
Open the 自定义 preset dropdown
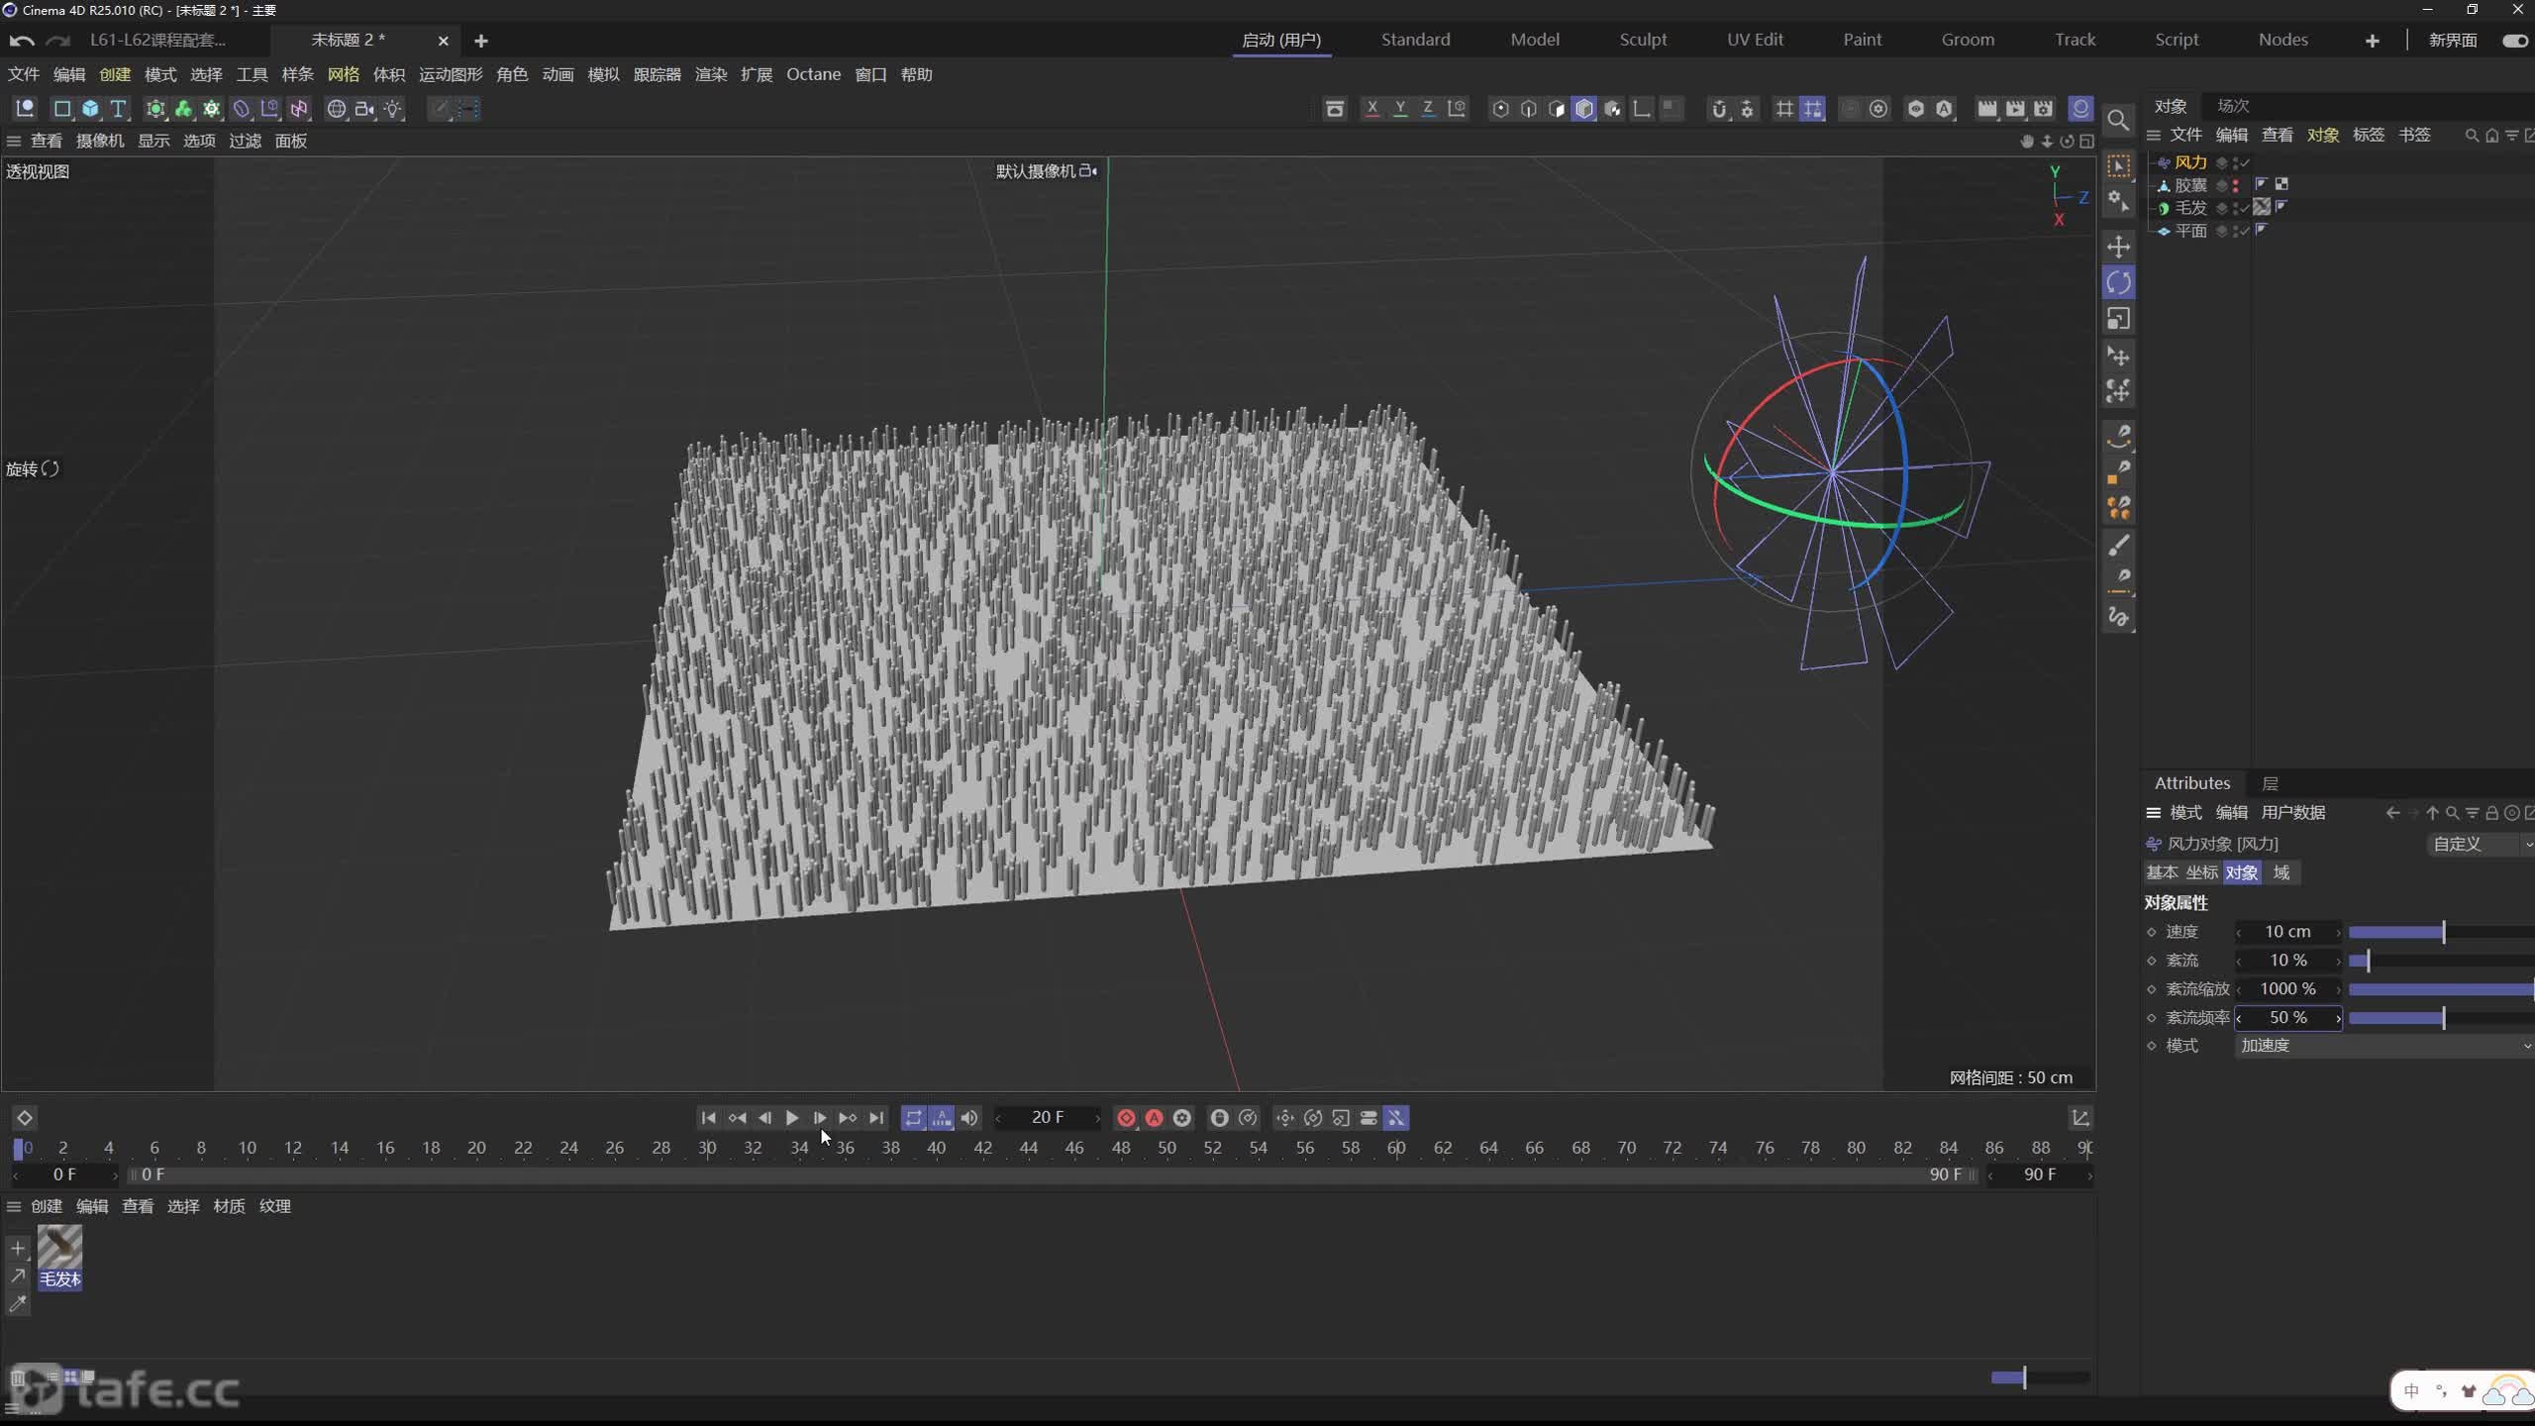coord(2481,844)
